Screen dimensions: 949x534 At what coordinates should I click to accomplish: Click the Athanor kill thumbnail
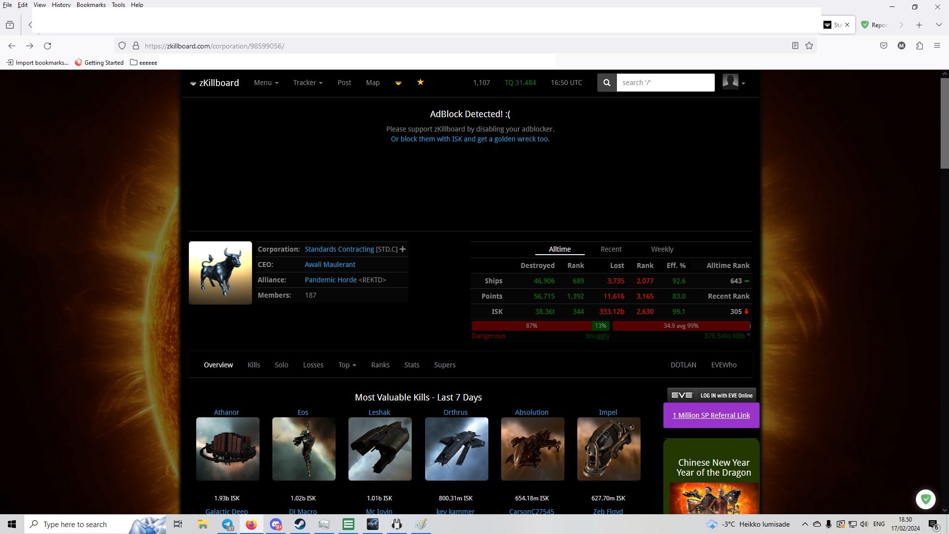[227, 449]
